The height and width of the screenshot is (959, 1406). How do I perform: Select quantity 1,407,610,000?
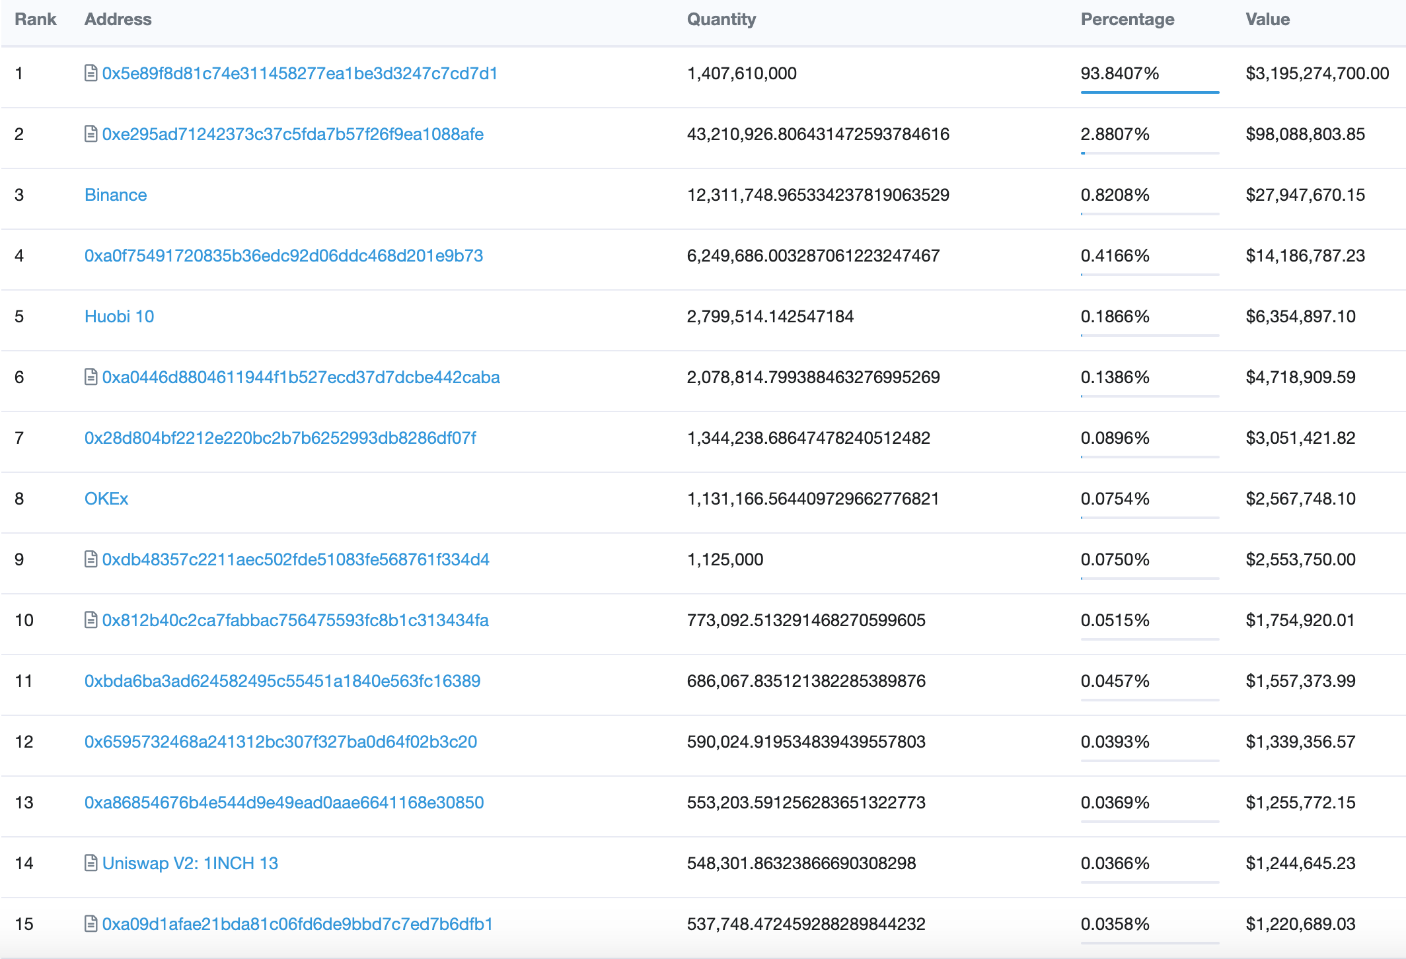tap(742, 73)
